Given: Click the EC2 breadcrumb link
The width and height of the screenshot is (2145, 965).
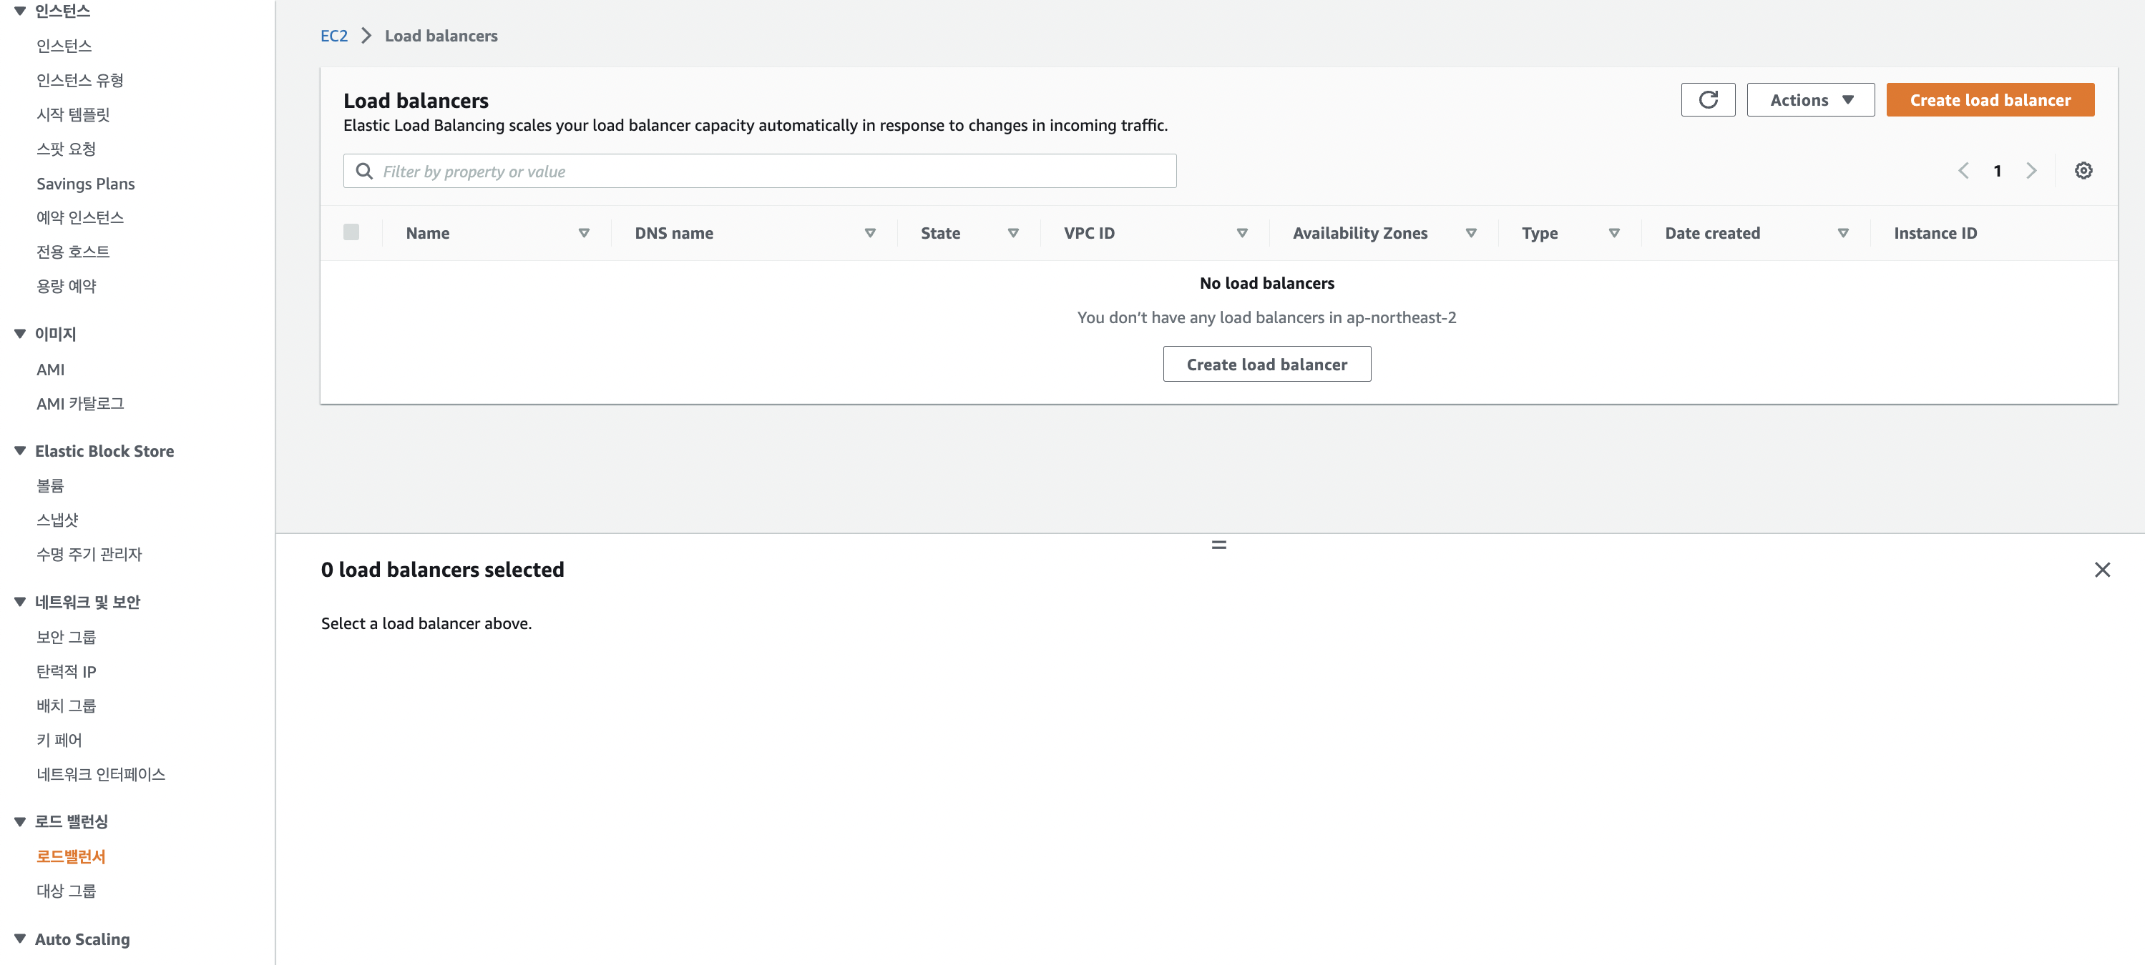Looking at the screenshot, I should pyautogui.click(x=334, y=36).
